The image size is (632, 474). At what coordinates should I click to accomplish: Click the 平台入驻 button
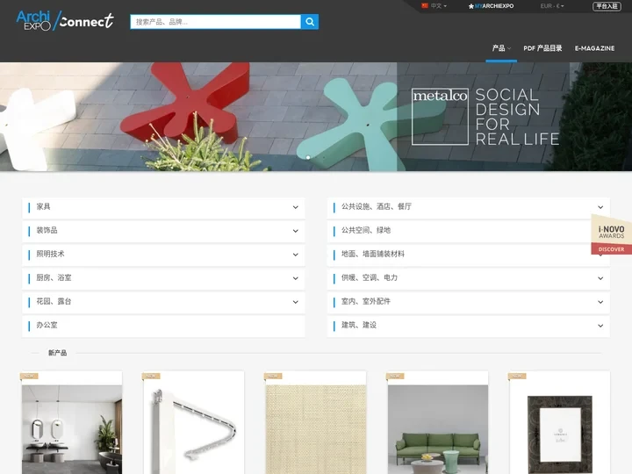point(607,6)
